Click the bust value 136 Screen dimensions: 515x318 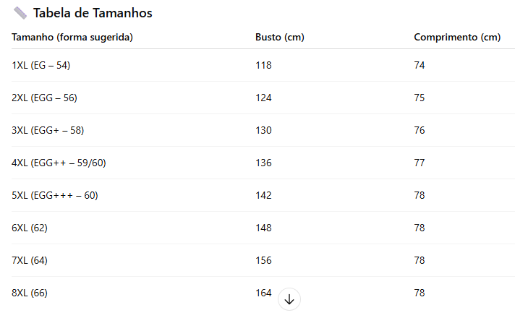pos(263,163)
